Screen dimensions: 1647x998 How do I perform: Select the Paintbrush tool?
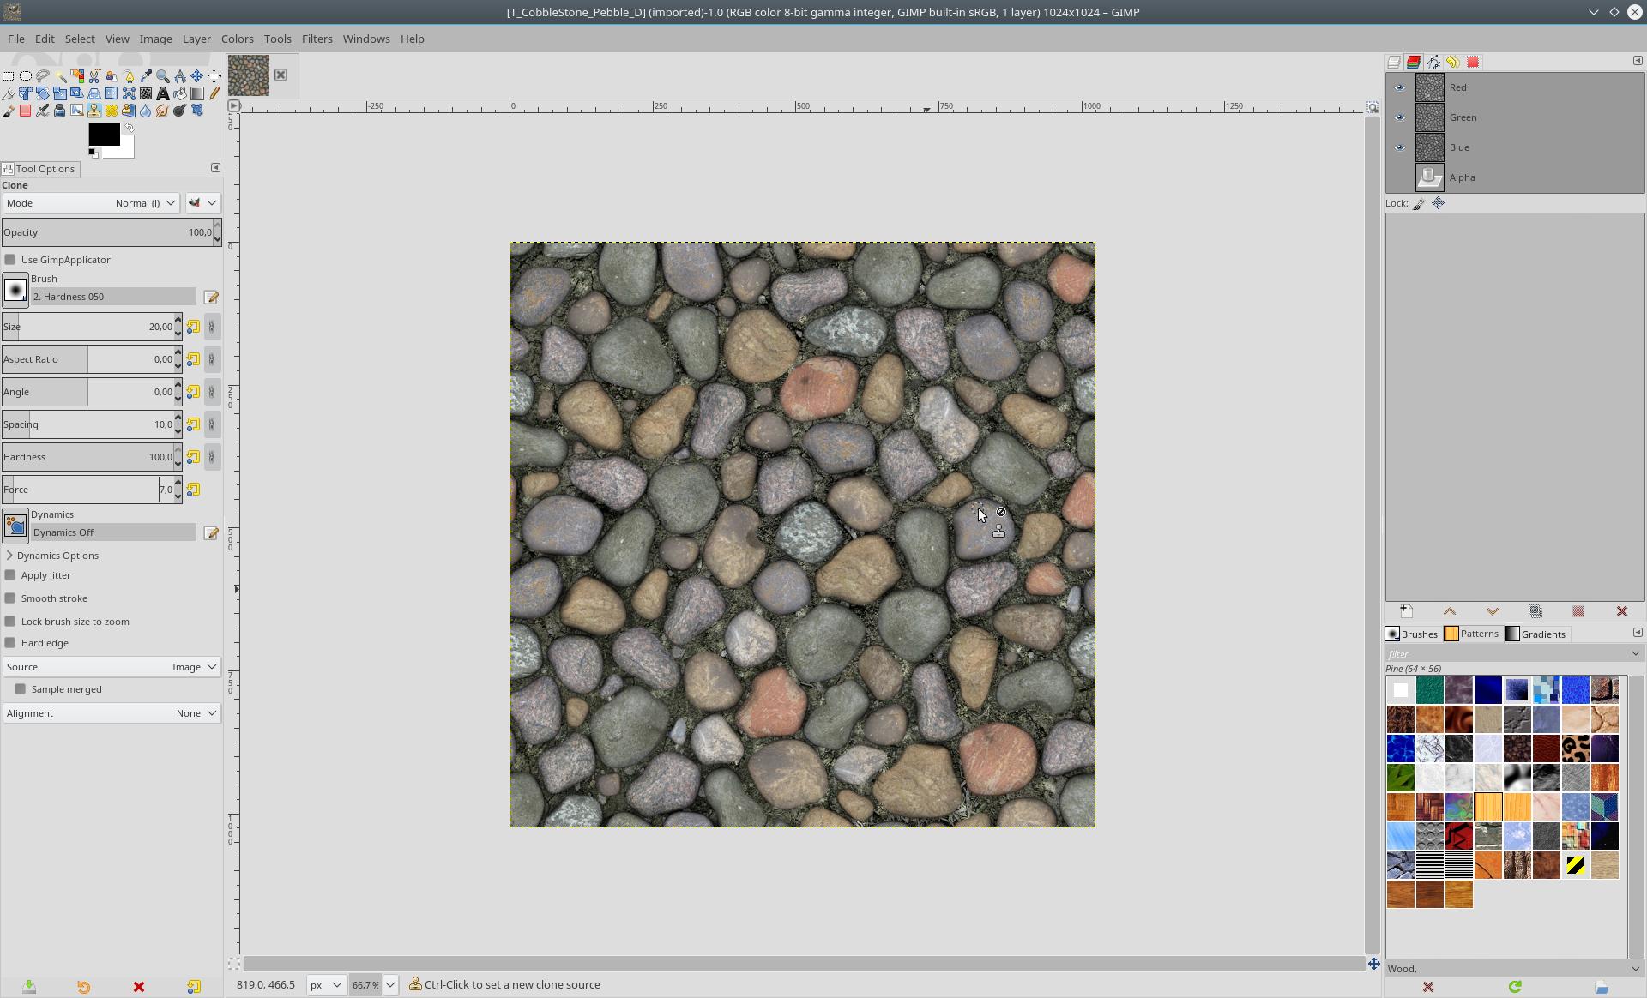point(9,111)
